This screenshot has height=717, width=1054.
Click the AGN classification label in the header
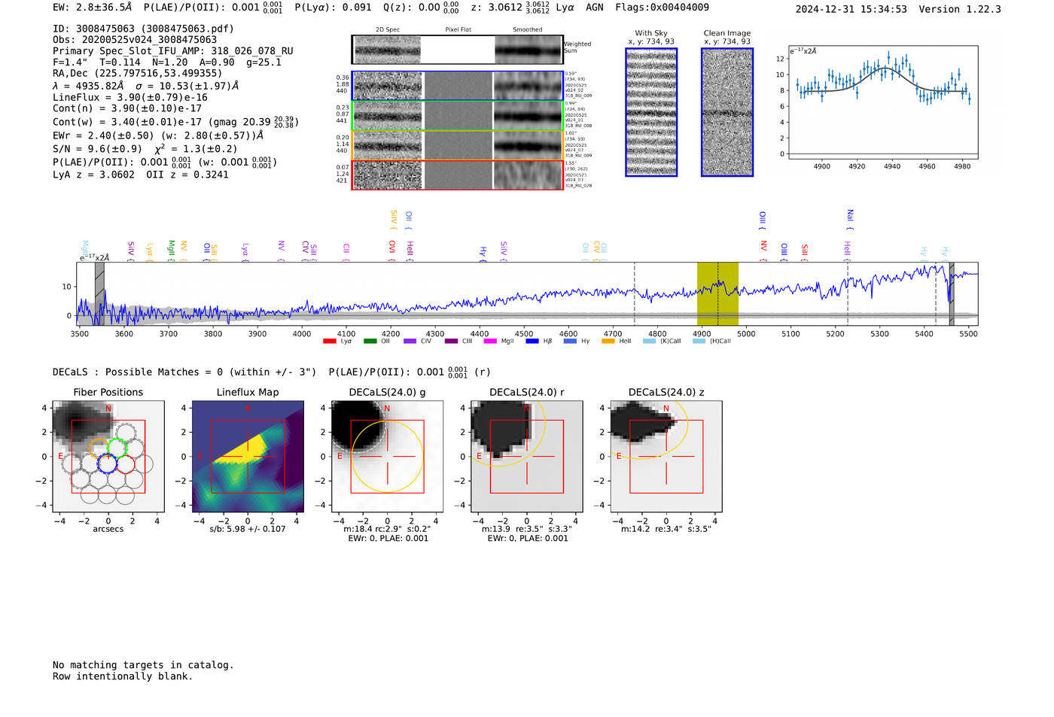tap(595, 8)
